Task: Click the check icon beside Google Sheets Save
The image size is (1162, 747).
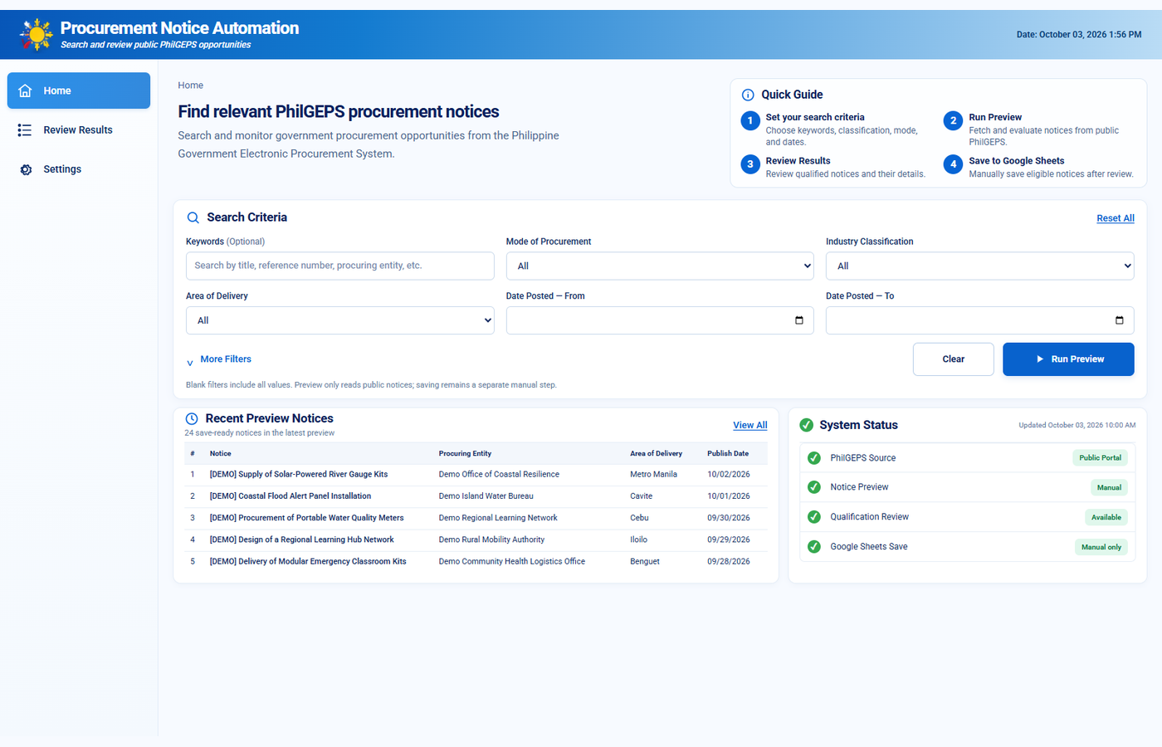Action: point(814,547)
